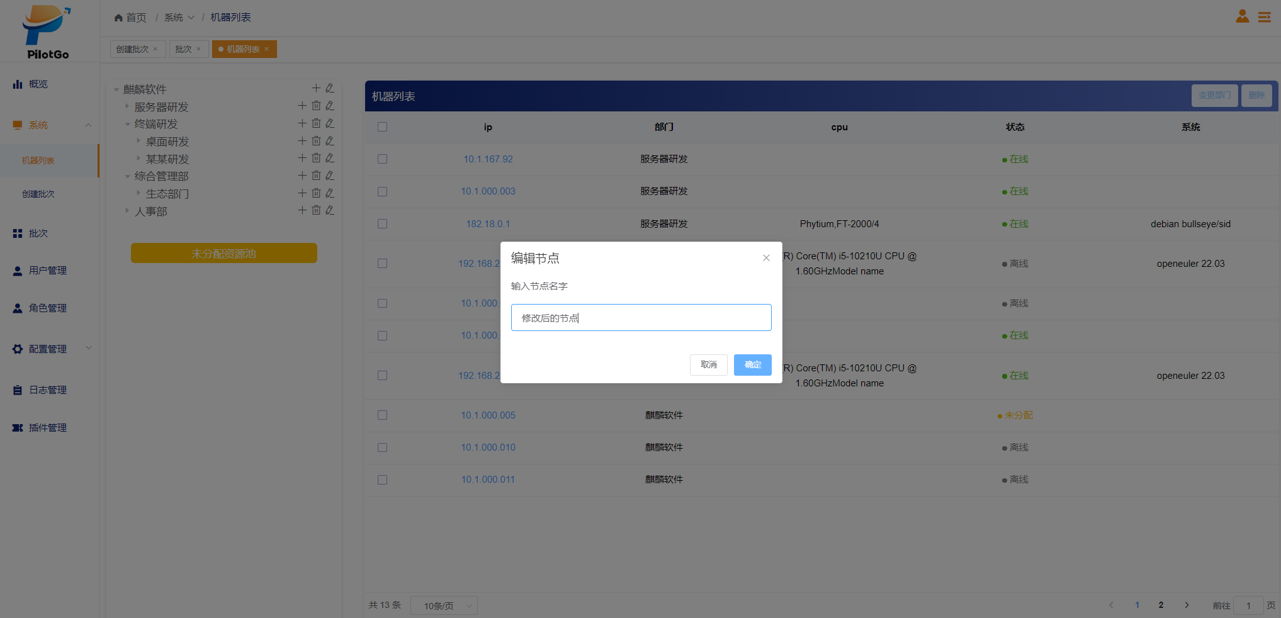Click the delete trash icon for 终端研发
Viewport: 1281px width, 618px height.
(x=316, y=123)
